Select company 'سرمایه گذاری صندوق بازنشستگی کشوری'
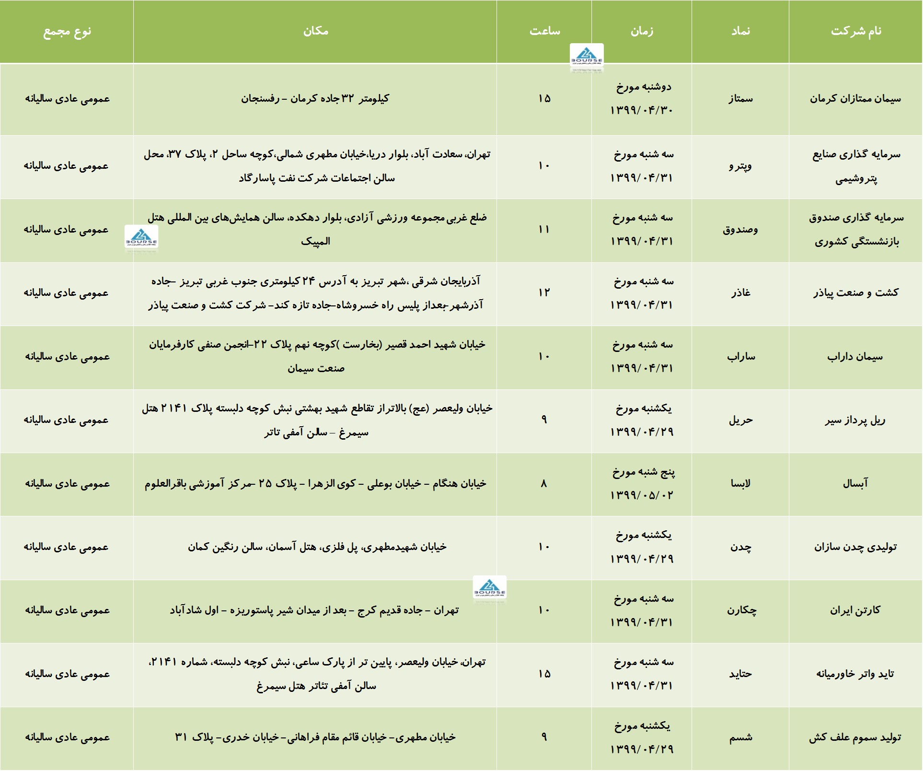Image resolution: width=923 pixels, height=771 pixels. 856,230
